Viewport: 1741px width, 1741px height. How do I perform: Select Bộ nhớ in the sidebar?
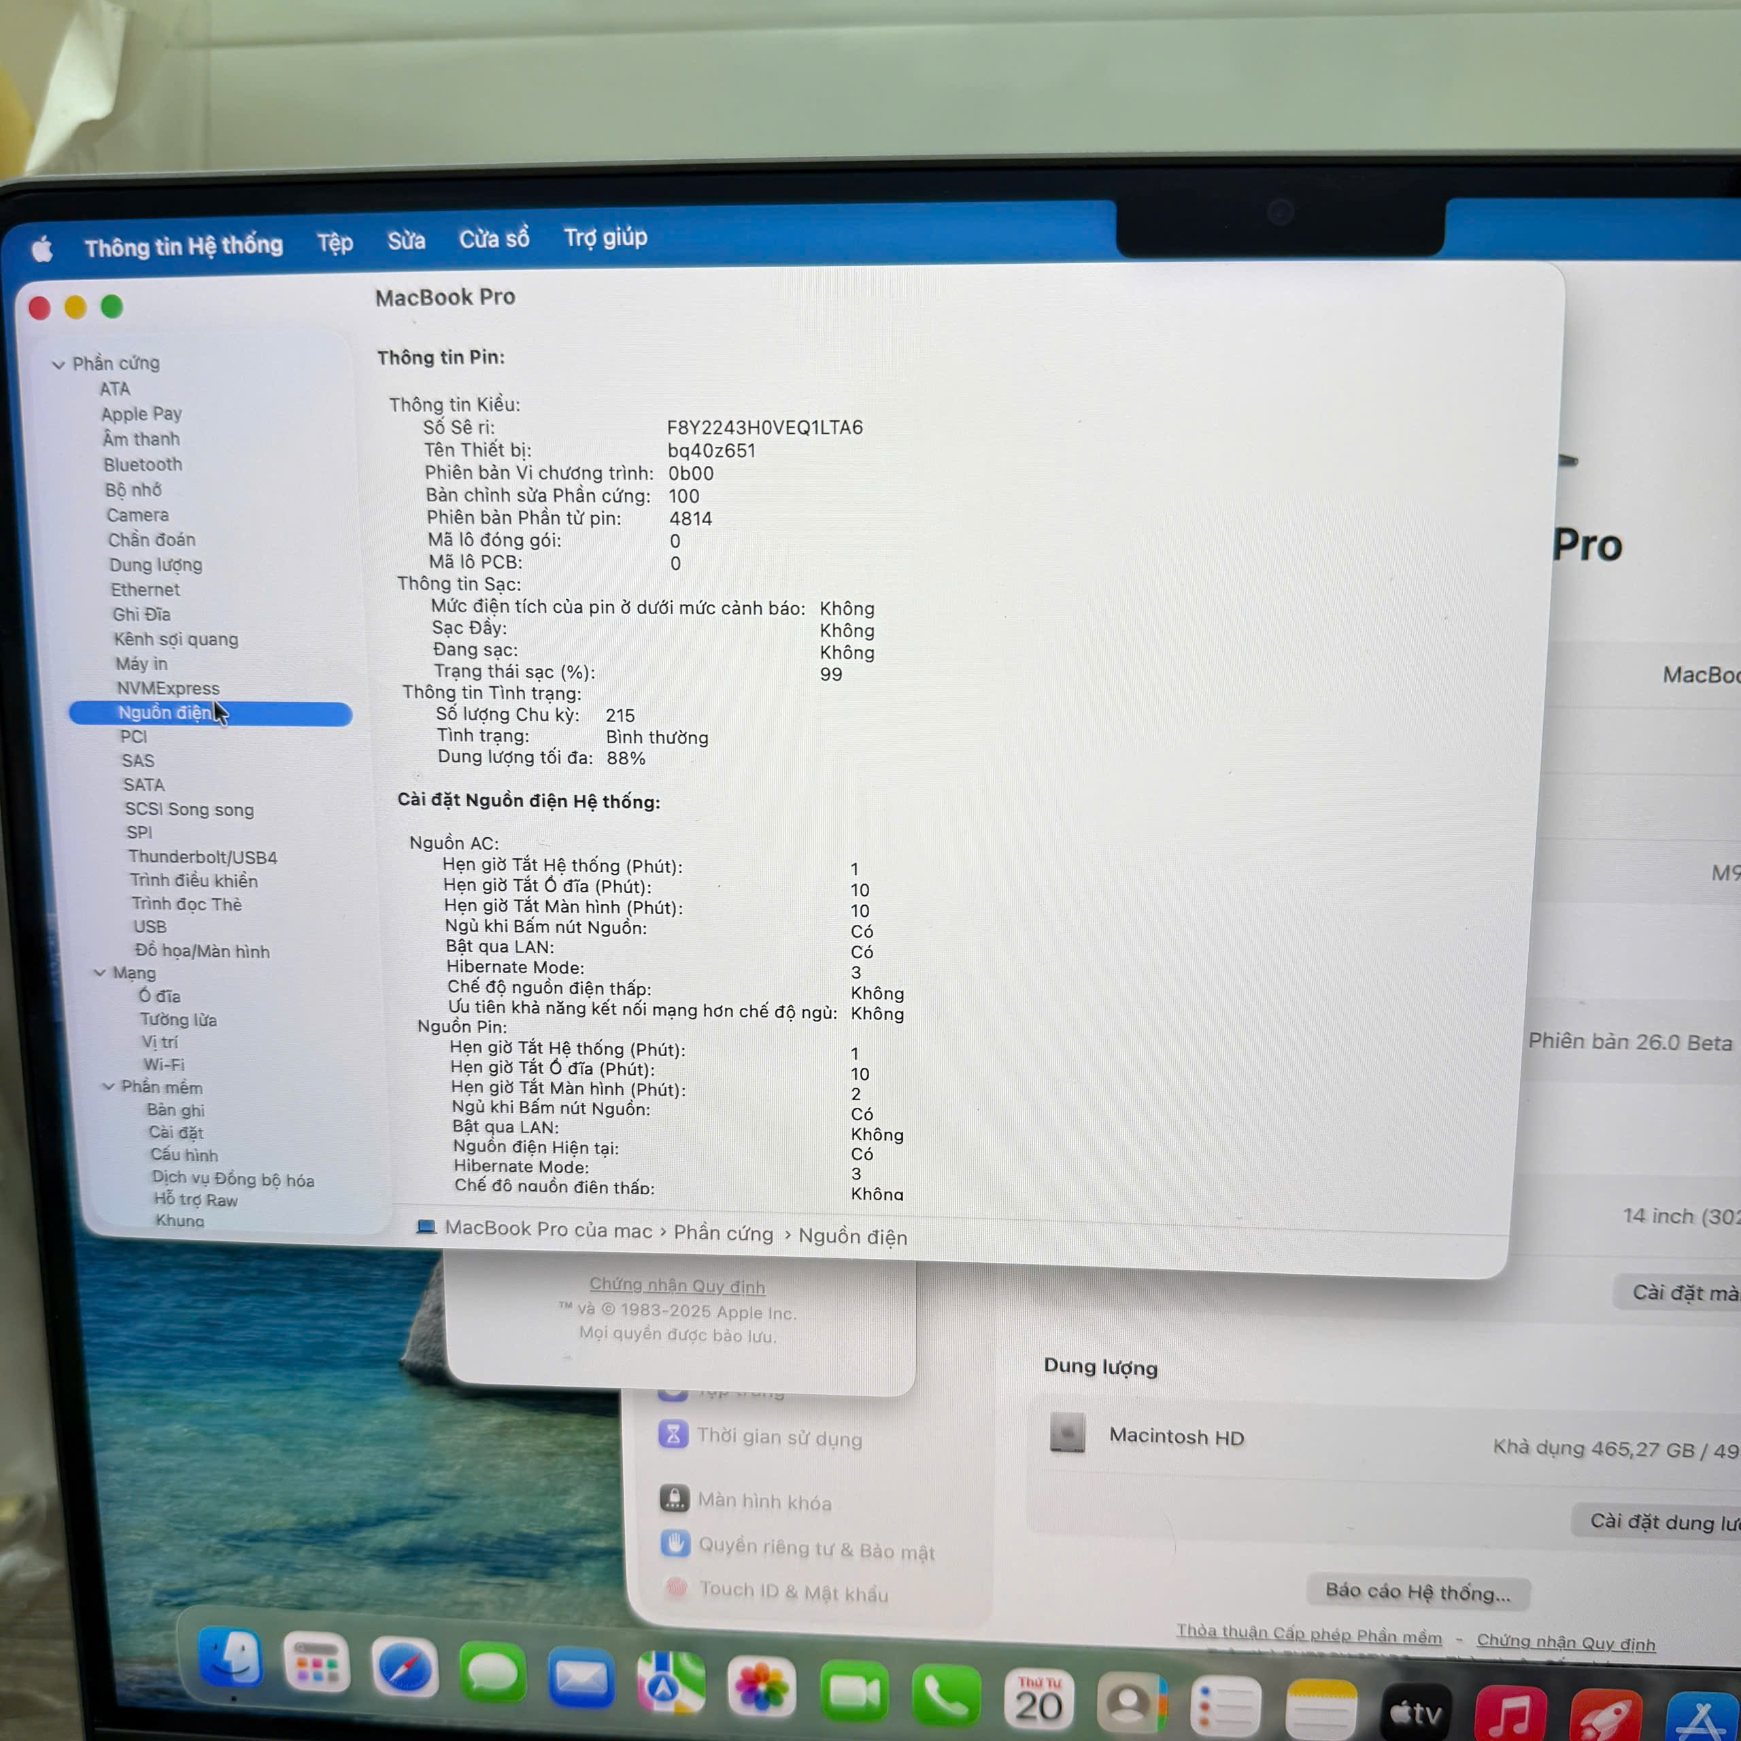(x=133, y=490)
